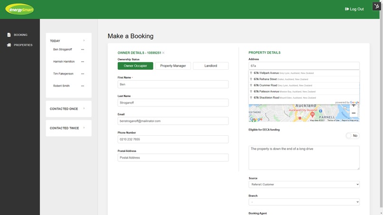Image resolution: width=383 pixels, height=215 pixels.
Task: Open the Source dropdown
Action: click(x=304, y=185)
